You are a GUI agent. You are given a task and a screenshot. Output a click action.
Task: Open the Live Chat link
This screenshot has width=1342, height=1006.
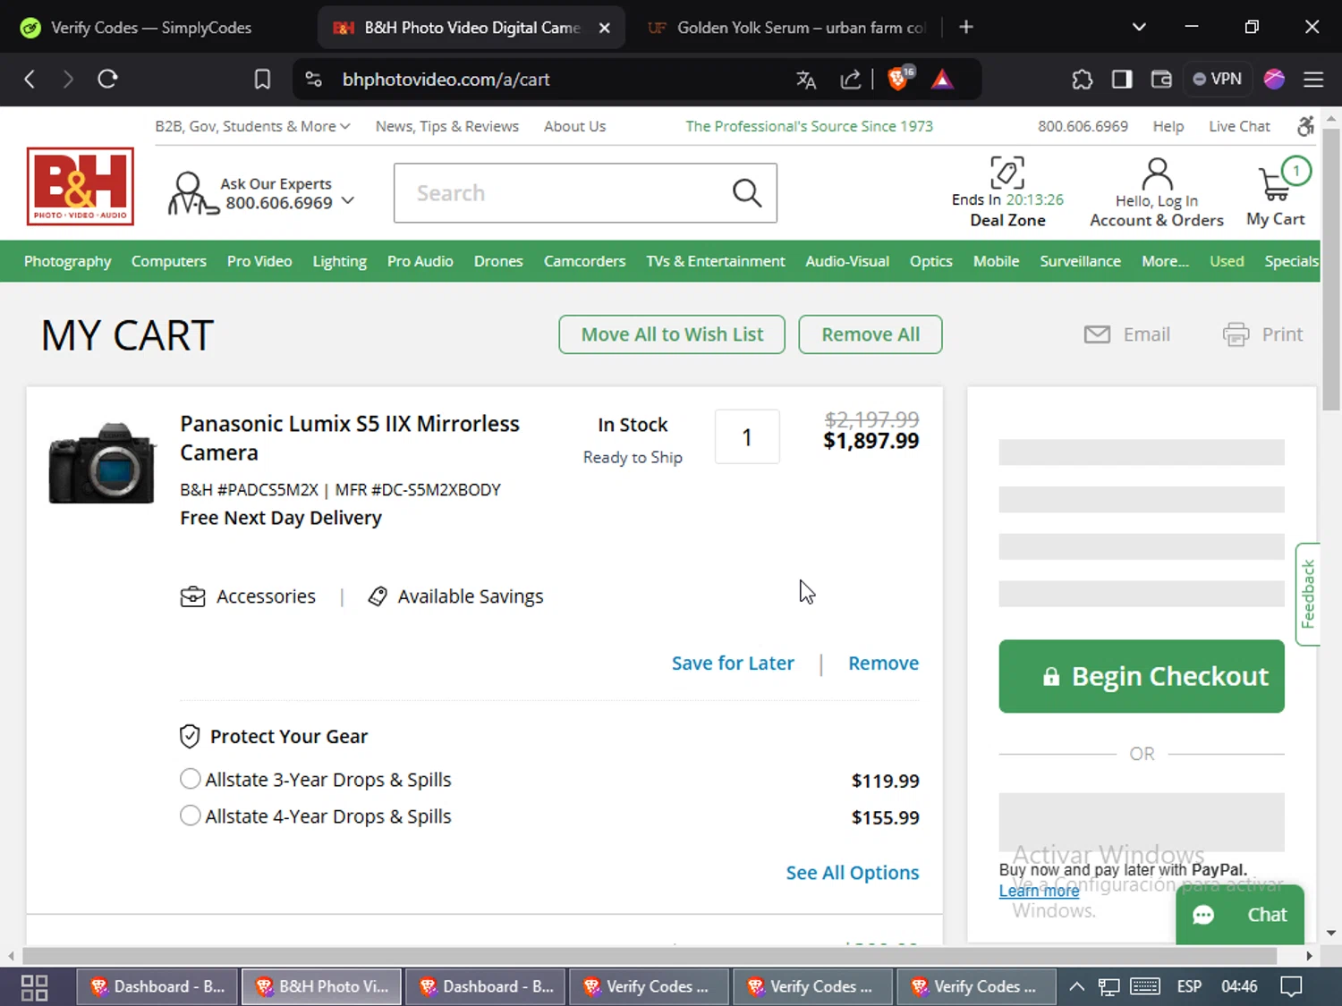1239,126
